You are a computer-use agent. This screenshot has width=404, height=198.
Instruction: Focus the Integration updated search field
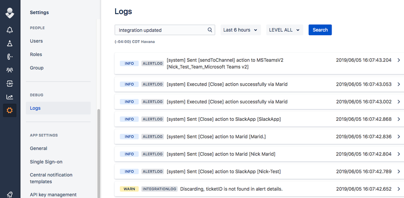(165, 30)
